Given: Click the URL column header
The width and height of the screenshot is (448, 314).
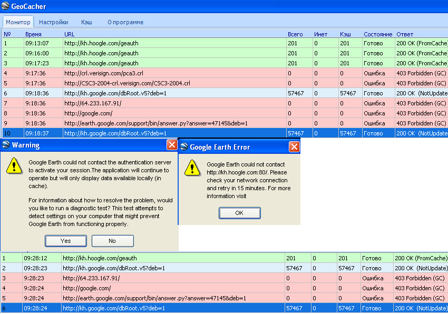Looking at the screenshot, I should [x=70, y=34].
